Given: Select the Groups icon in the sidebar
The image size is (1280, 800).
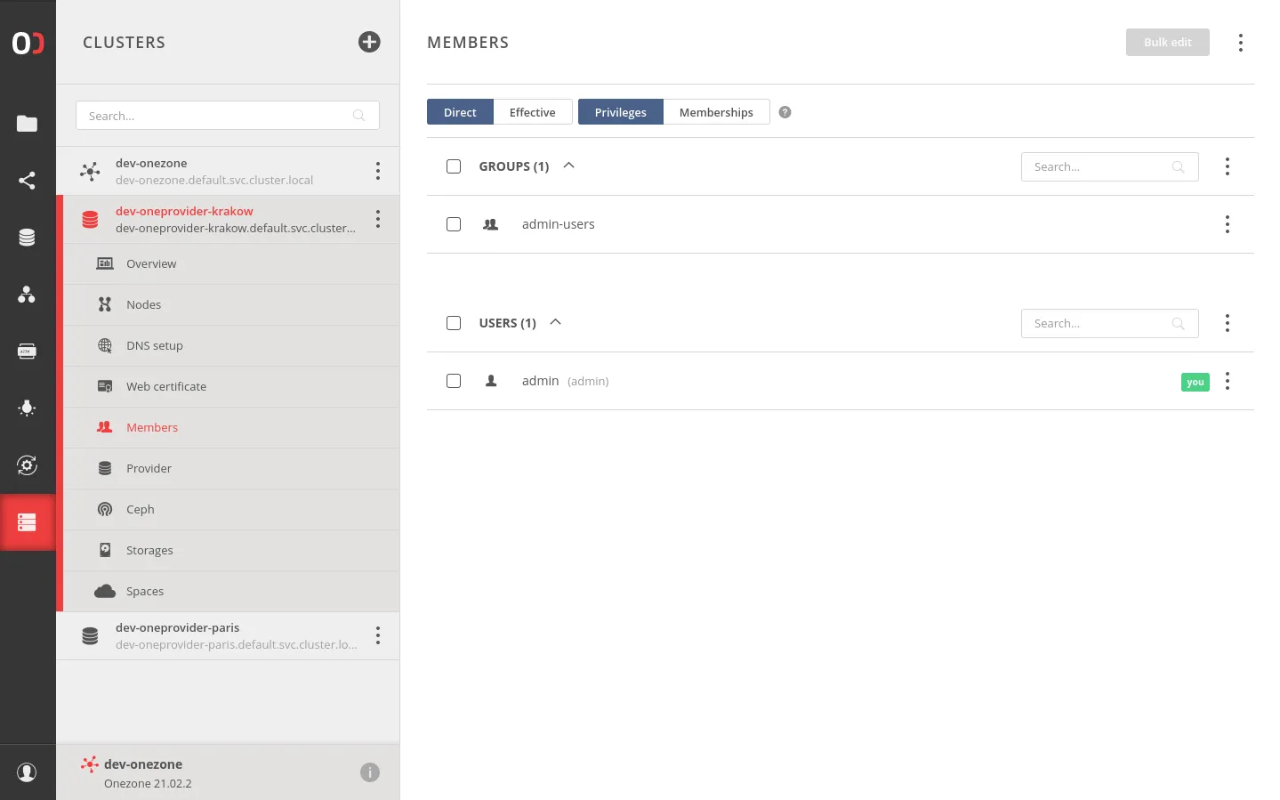Looking at the screenshot, I should [28, 294].
